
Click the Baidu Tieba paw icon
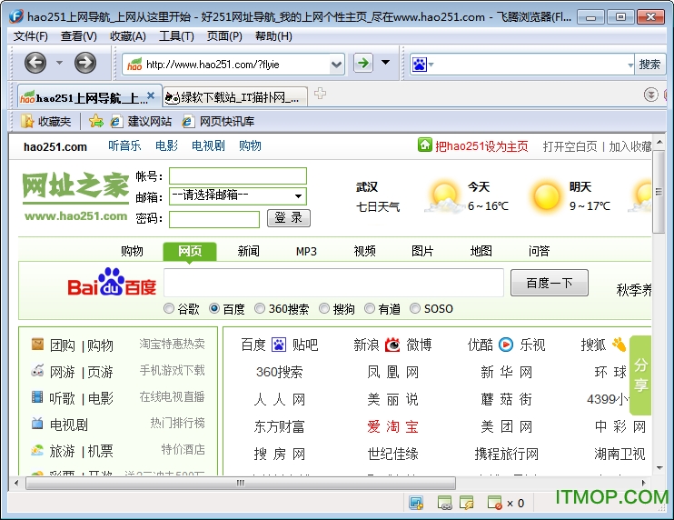click(279, 345)
